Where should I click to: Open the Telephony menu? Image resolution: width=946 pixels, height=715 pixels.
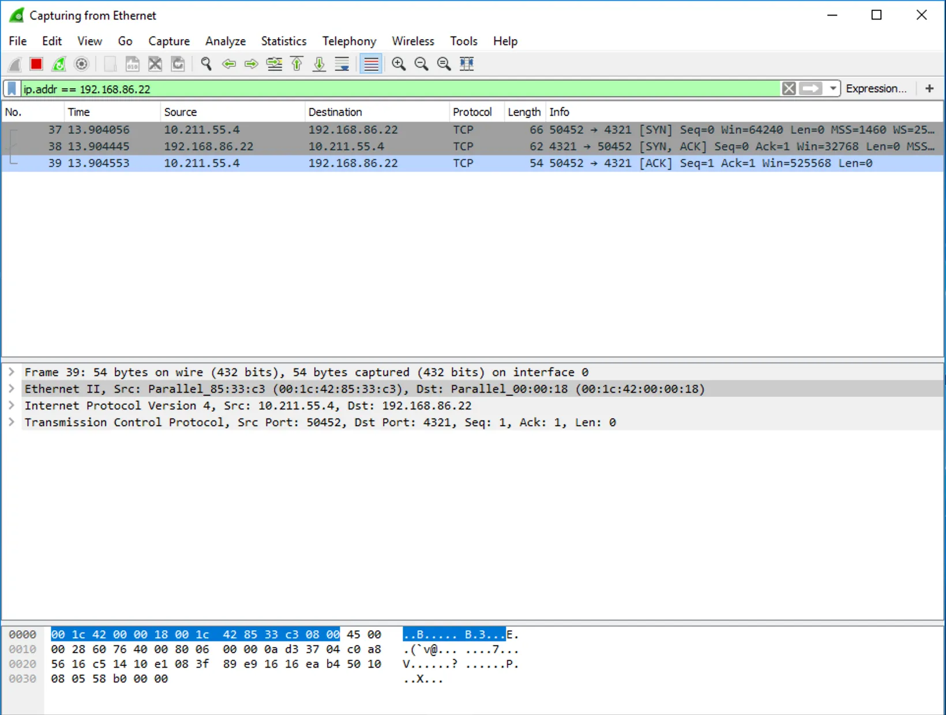click(x=349, y=41)
